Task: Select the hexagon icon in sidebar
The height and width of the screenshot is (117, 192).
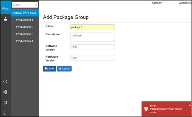Action: 5,81
